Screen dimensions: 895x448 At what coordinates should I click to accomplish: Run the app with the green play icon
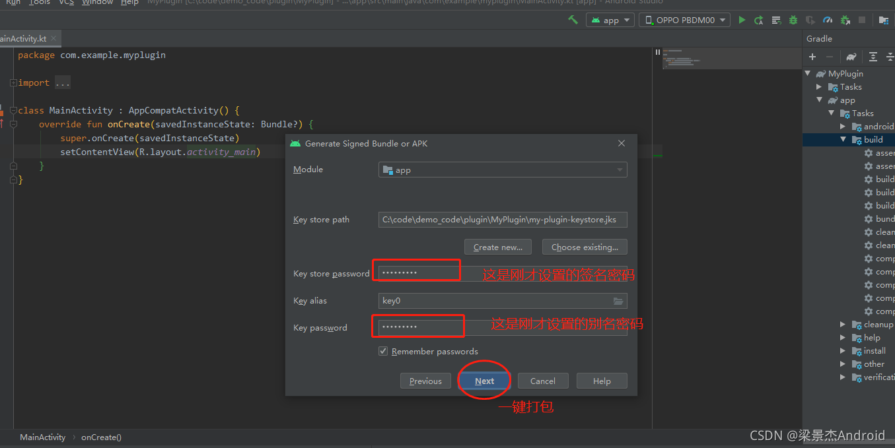742,20
